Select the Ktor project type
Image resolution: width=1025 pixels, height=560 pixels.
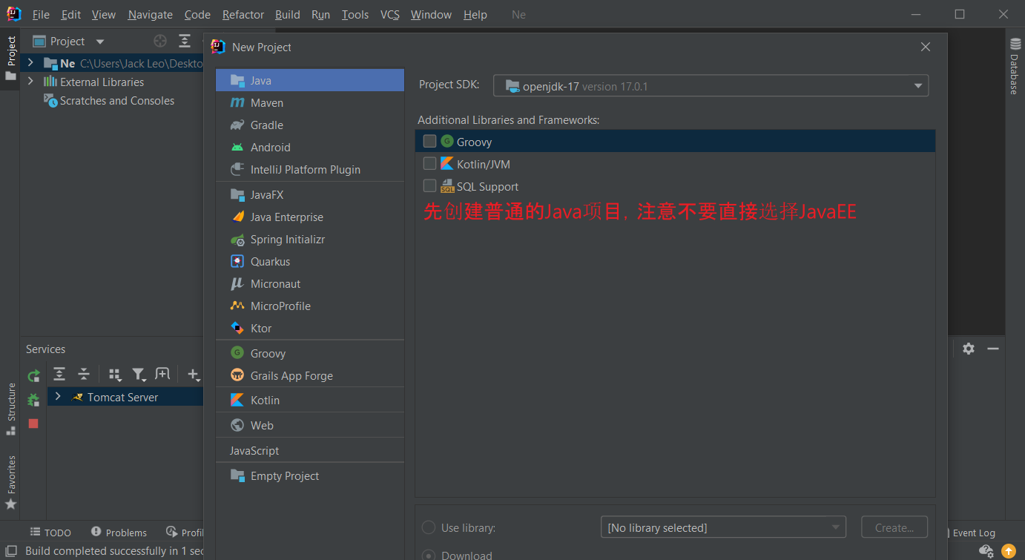310,328
